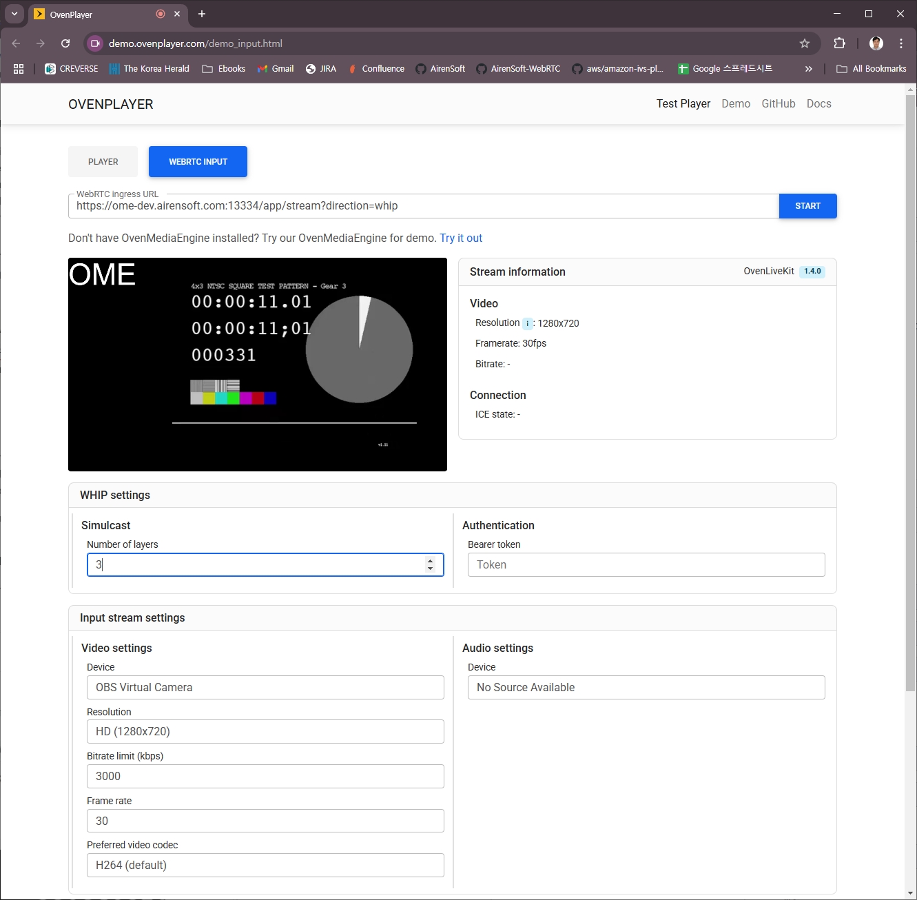Bookmark this page with star icon
Image resolution: width=917 pixels, height=900 pixels.
point(804,43)
